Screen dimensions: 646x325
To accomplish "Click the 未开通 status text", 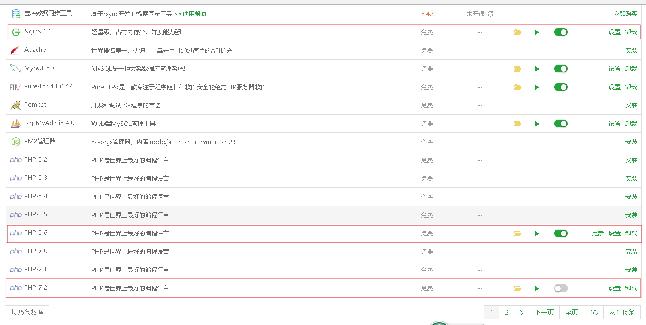I will 475,14.
